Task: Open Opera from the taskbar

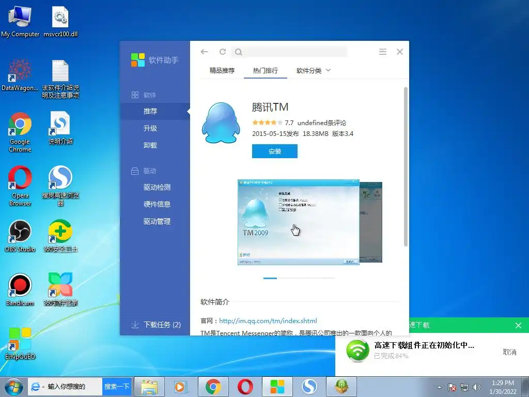Action: pyautogui.click(x=245, y=387)
